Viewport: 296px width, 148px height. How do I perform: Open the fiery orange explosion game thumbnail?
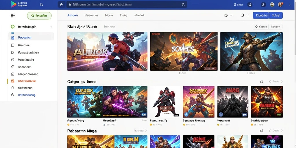coord(267,102)
